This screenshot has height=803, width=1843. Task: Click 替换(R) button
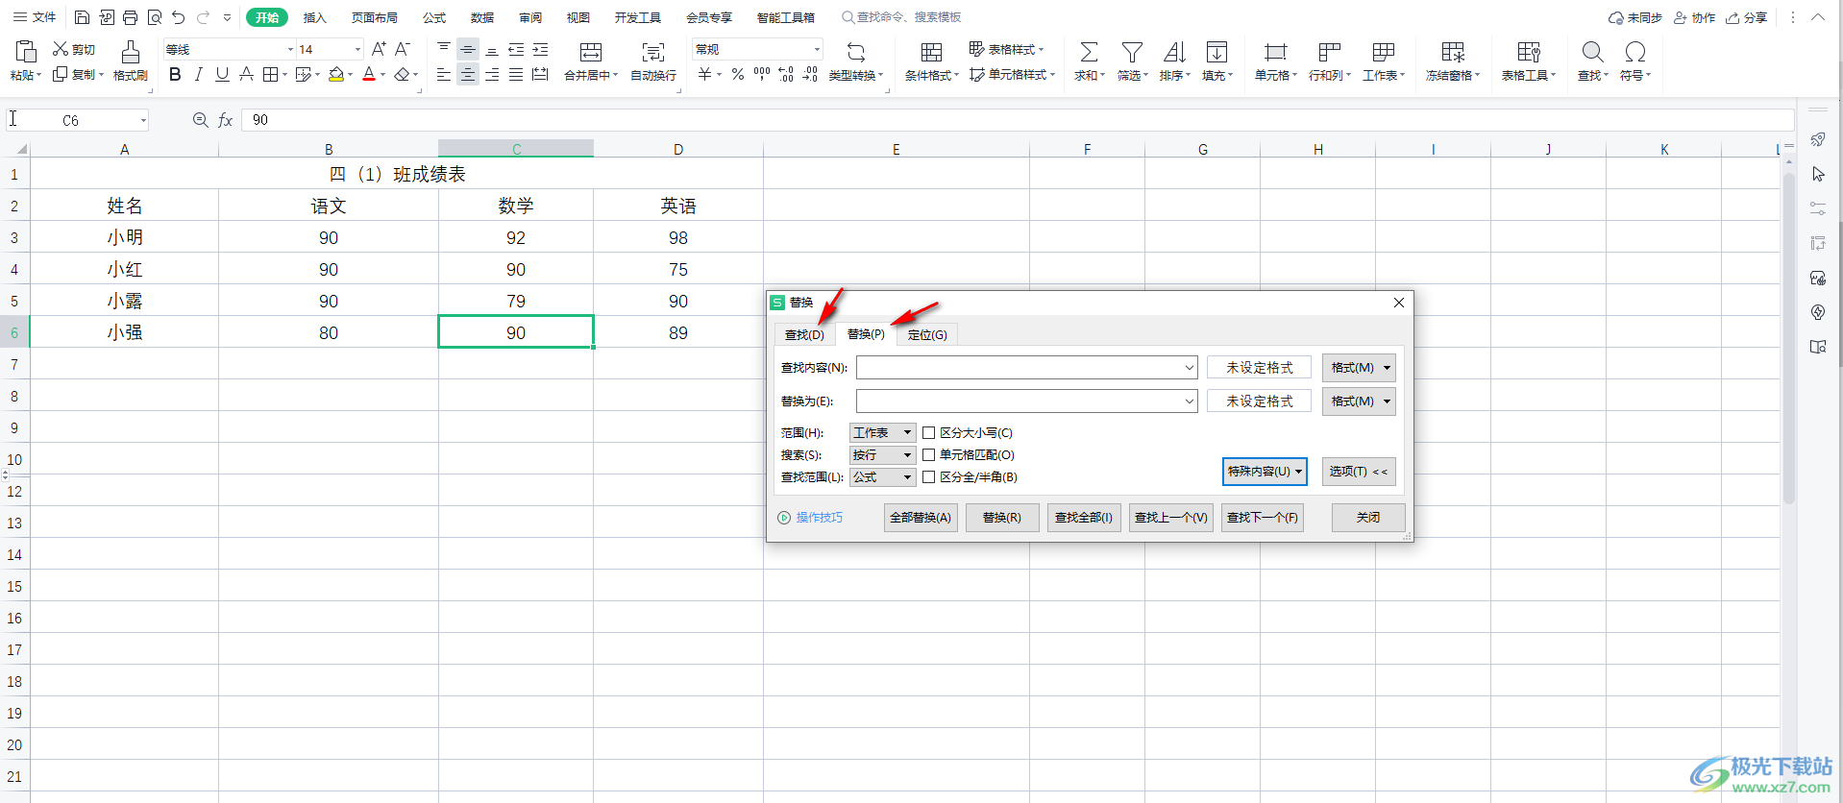(1002, 518)
